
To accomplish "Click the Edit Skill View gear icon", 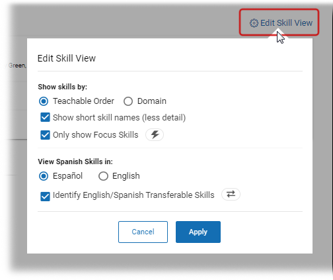I will [x=254, y=23].
